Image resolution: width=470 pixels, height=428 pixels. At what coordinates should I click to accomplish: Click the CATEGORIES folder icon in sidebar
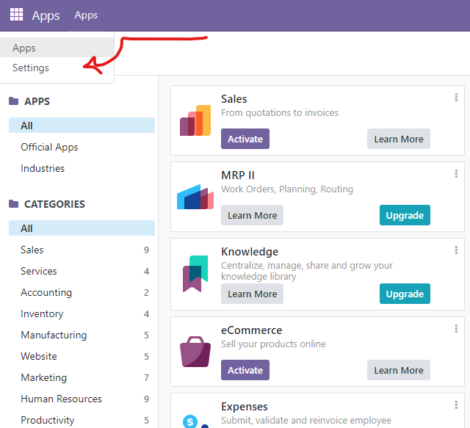13,204
